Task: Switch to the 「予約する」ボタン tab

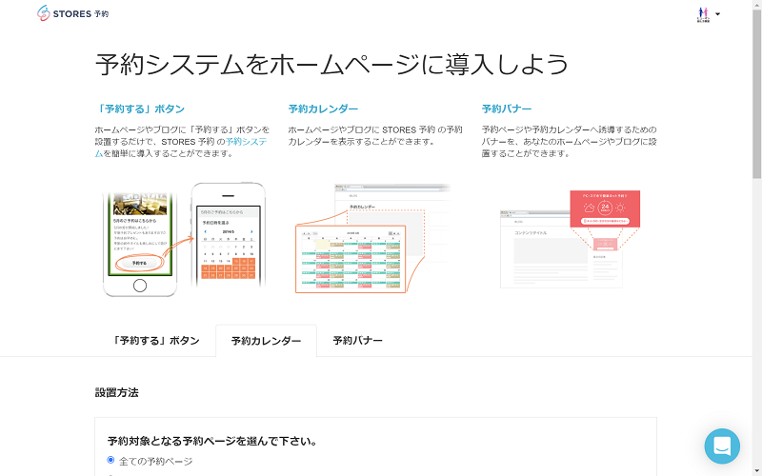Action: 155,341
